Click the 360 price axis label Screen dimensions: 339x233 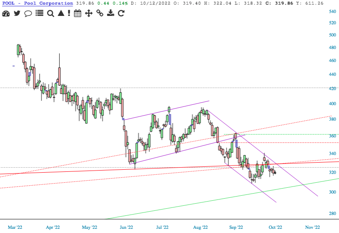[x=332, y=136]
